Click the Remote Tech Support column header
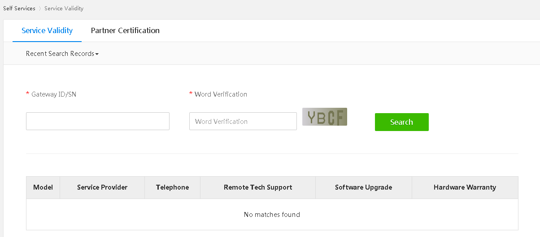The width and height of the screenshot is (540, 237). [x=258, y=187]
